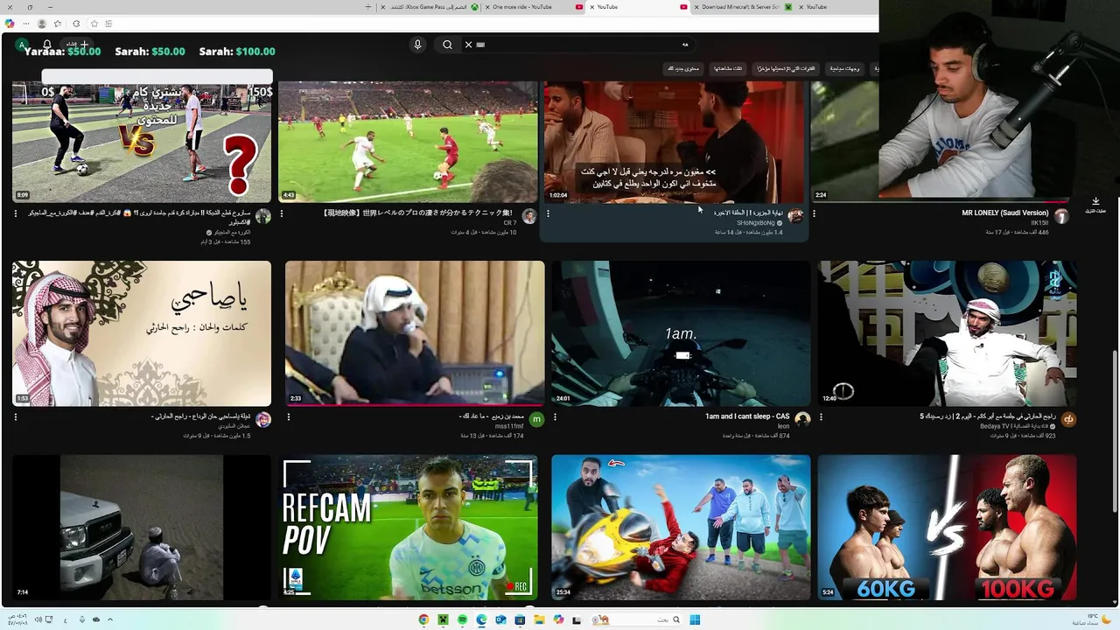Screen dimensions: 1120x630
Task: Open '1am and I cant sleep - CAS' title
Action: [747, 416]
